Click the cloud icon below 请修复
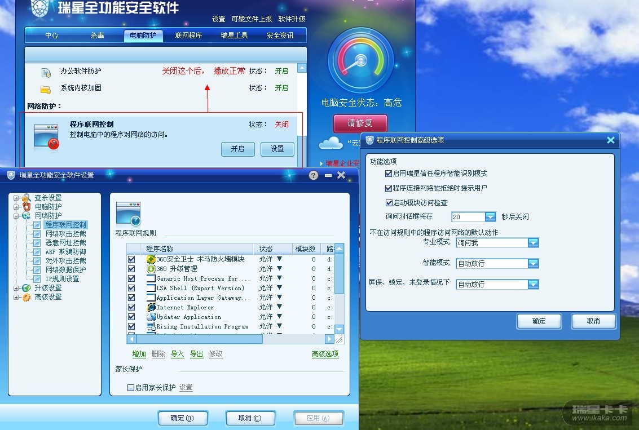 (330, 143)
